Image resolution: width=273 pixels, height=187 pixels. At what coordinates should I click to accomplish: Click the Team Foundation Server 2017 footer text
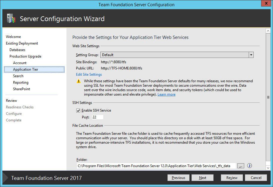[47, 178]
